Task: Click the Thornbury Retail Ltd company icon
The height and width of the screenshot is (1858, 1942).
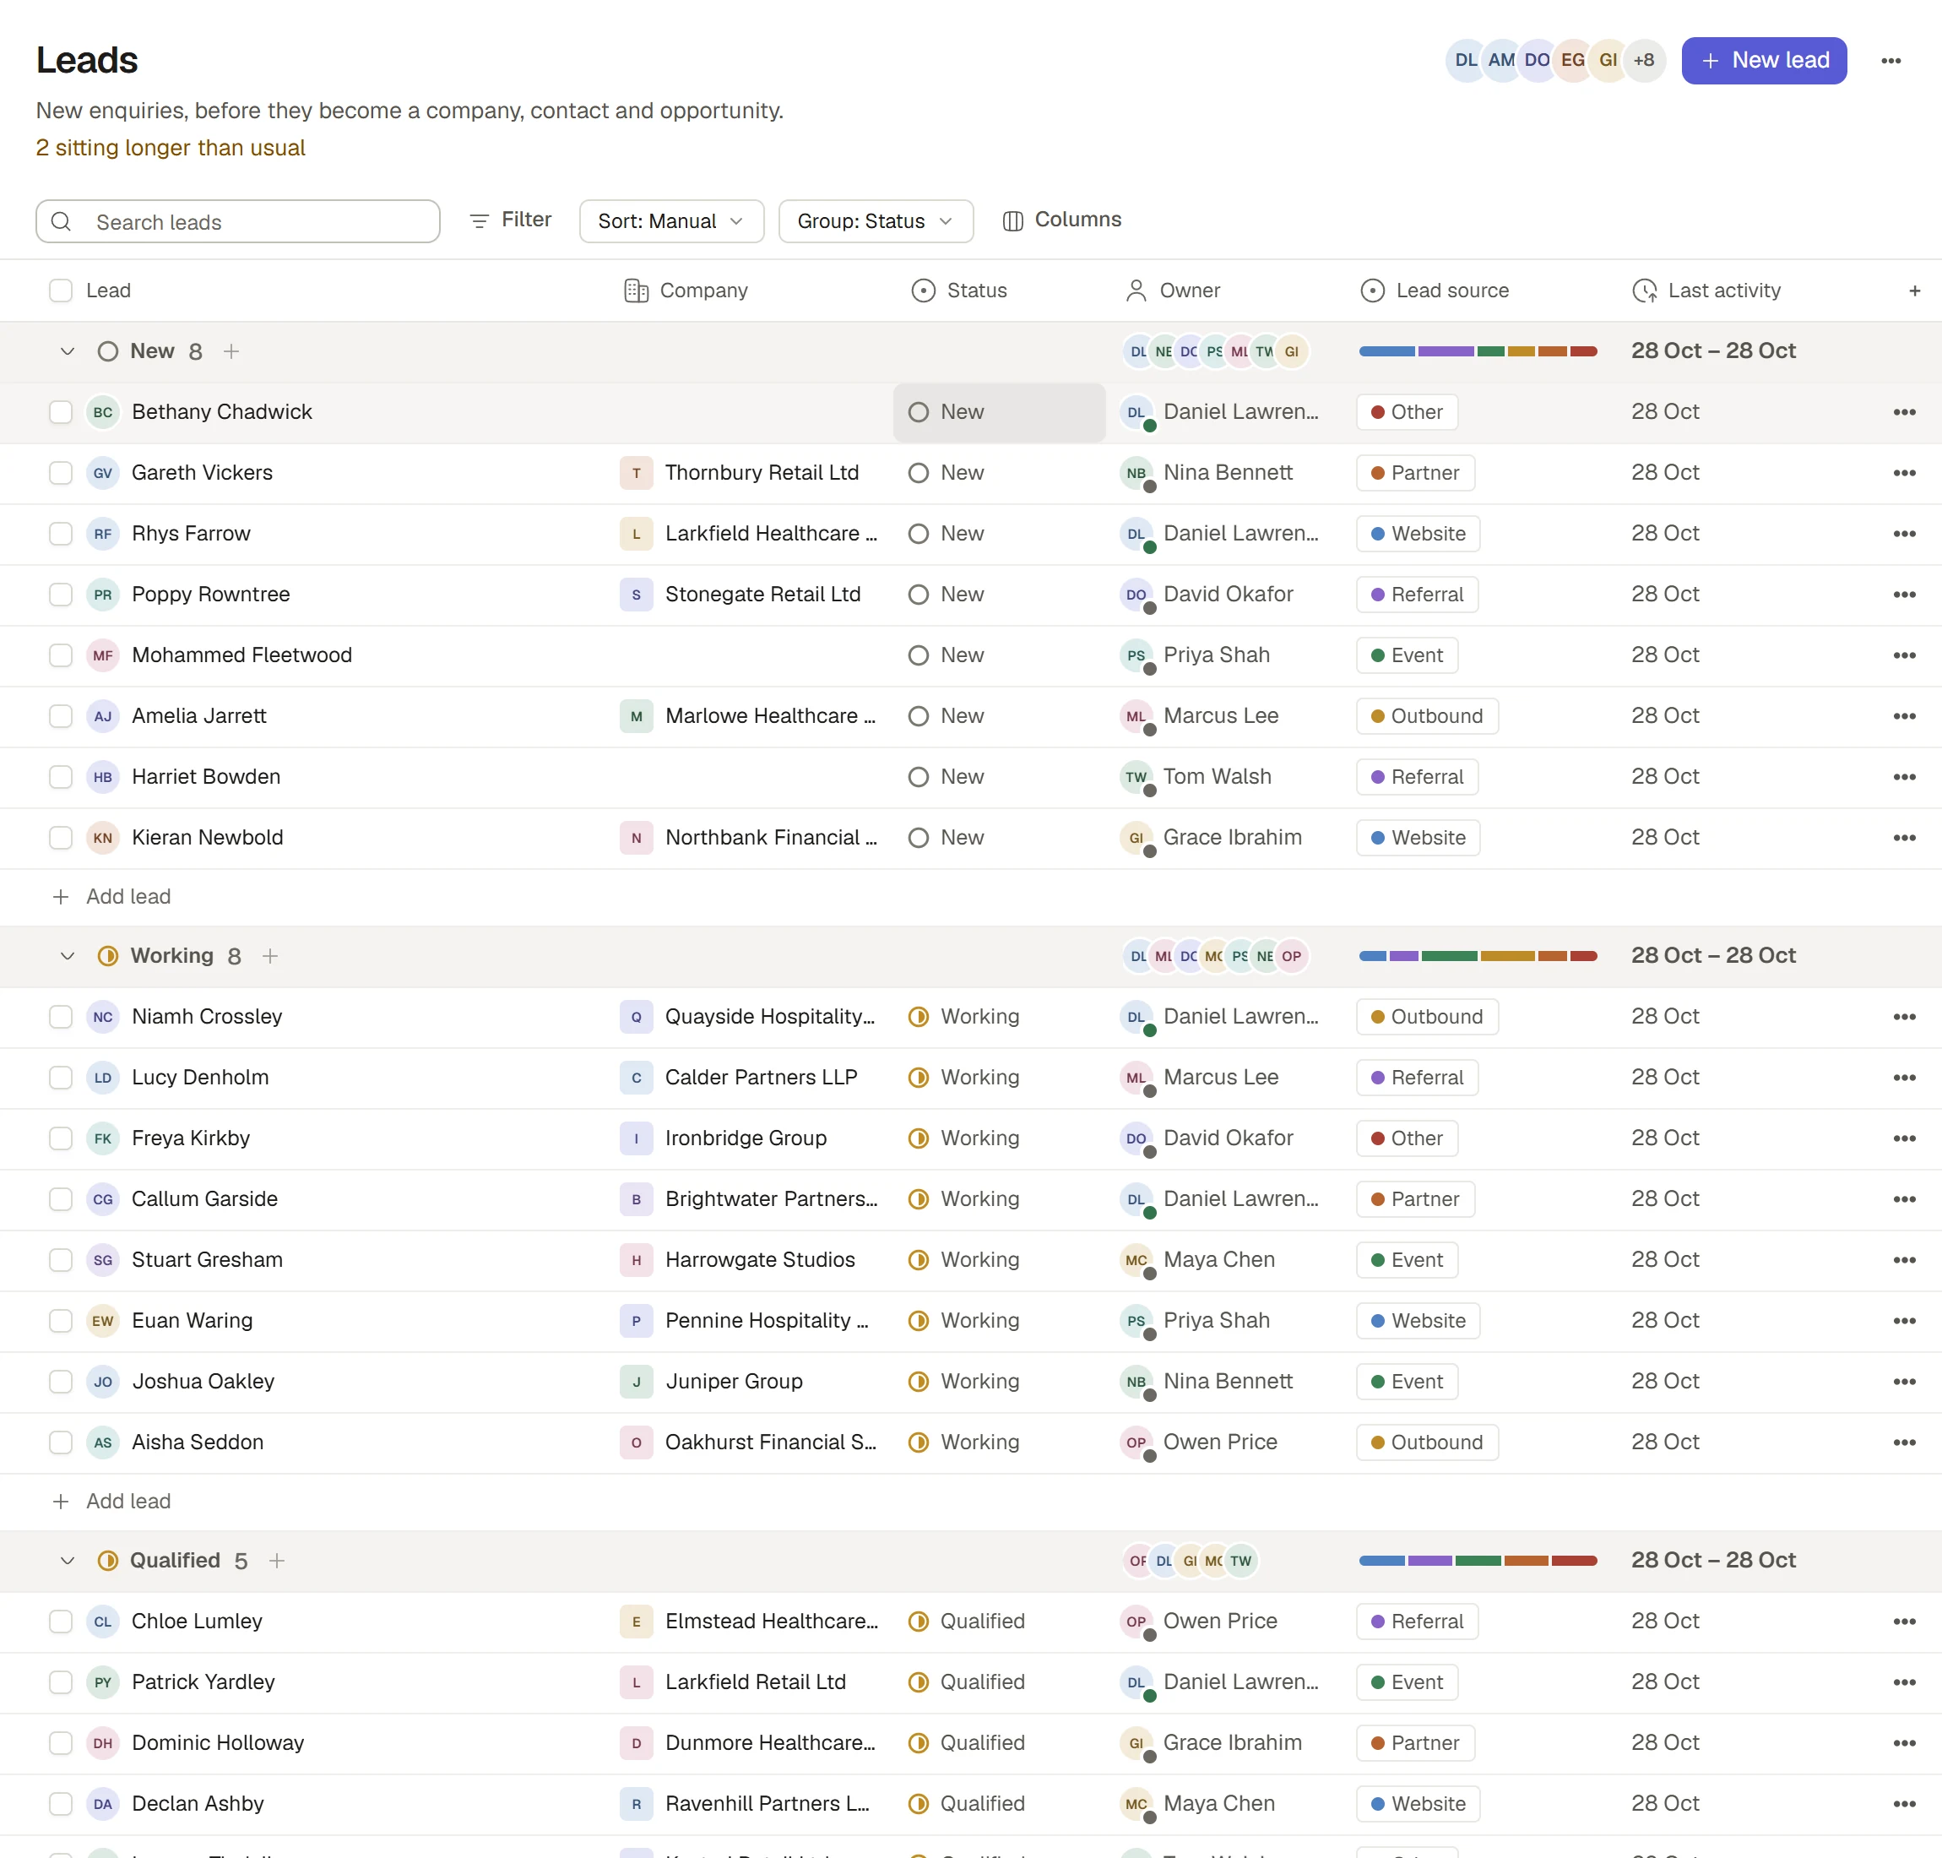Action: tap(636, 474)
